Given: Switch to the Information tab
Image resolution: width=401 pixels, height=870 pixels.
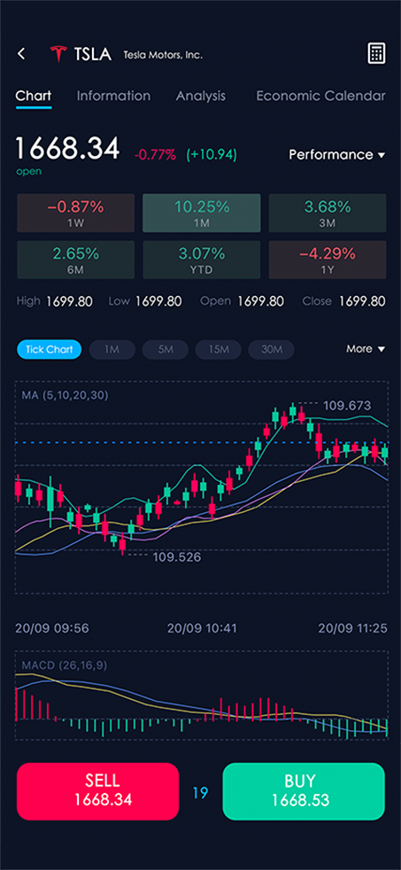Looking at the screenshot, I should pyautogui.click(x=113, y=96).
